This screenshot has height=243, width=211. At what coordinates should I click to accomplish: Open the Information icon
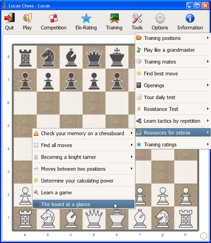tap(190, 18)
